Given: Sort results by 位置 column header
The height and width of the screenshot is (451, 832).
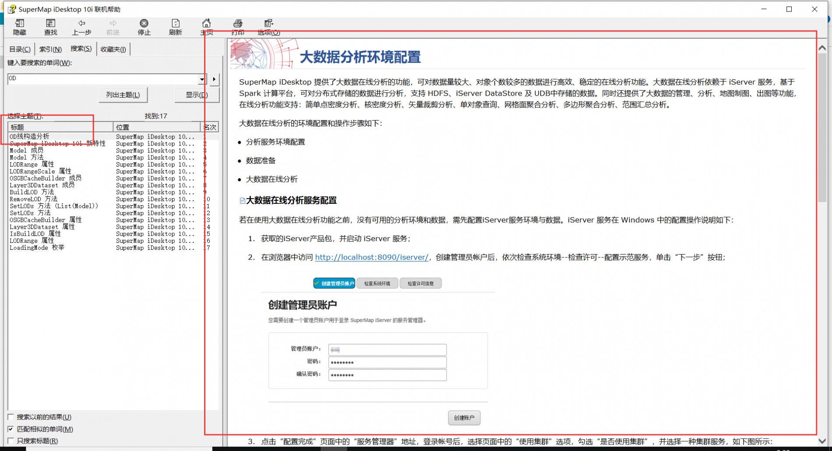Looking at the screenshot, I should [157, 127].
